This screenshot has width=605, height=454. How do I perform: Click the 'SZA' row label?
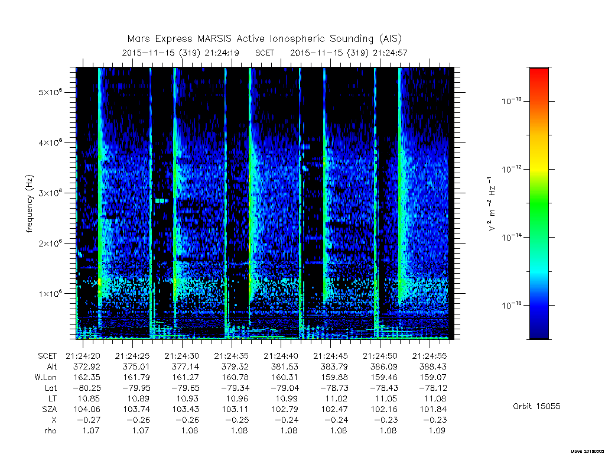(50, 409)
